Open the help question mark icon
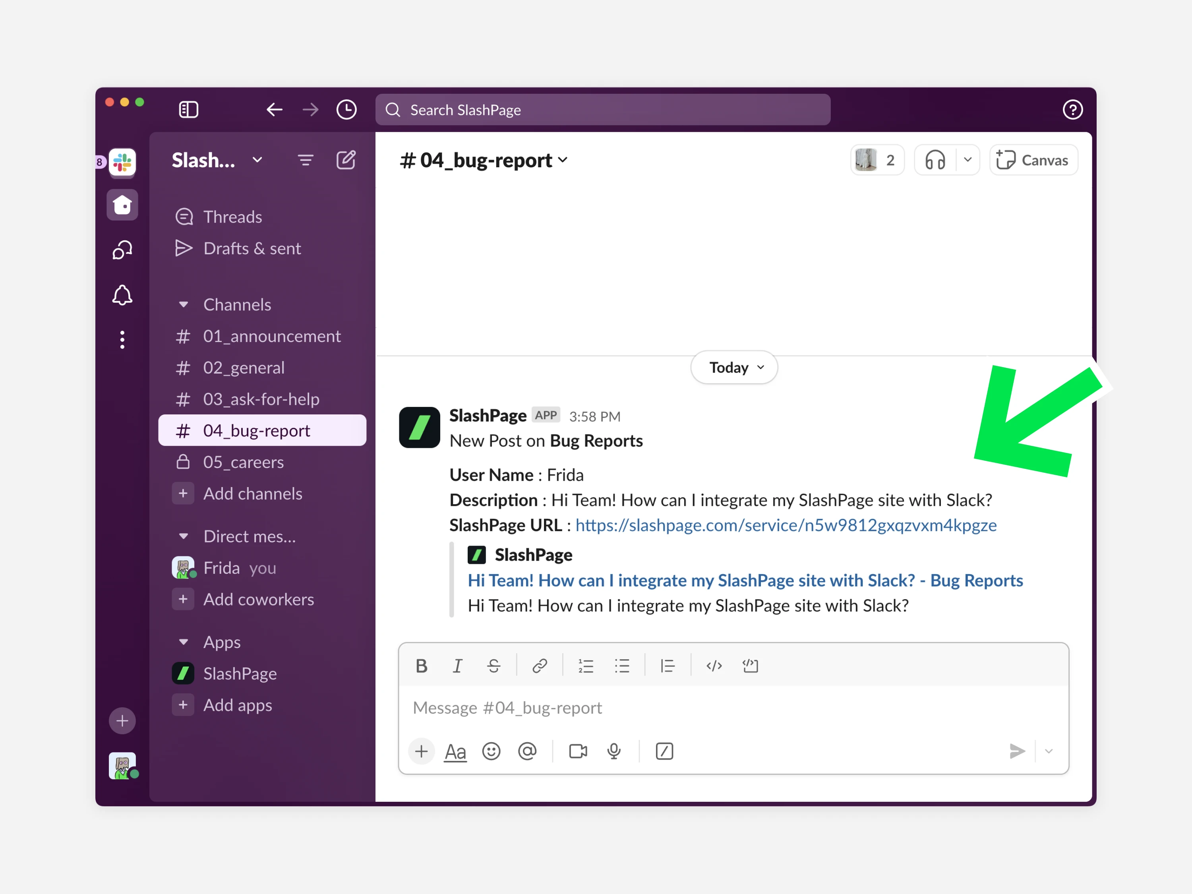 1072,110
